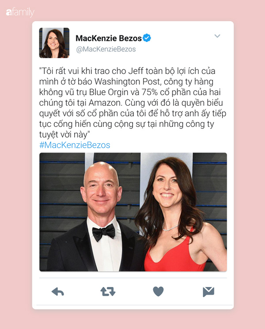The height and width of the screenshot is (329, 265).
Task: Open MacKenzie Bezos profile avatar
Action: (x=54, y=43)
